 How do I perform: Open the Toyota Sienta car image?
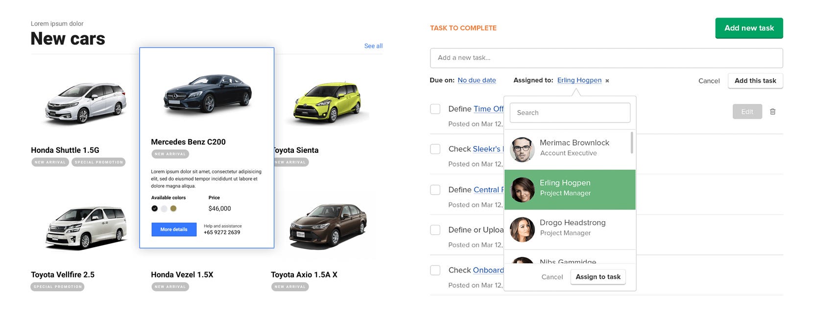tap(327, 103)
